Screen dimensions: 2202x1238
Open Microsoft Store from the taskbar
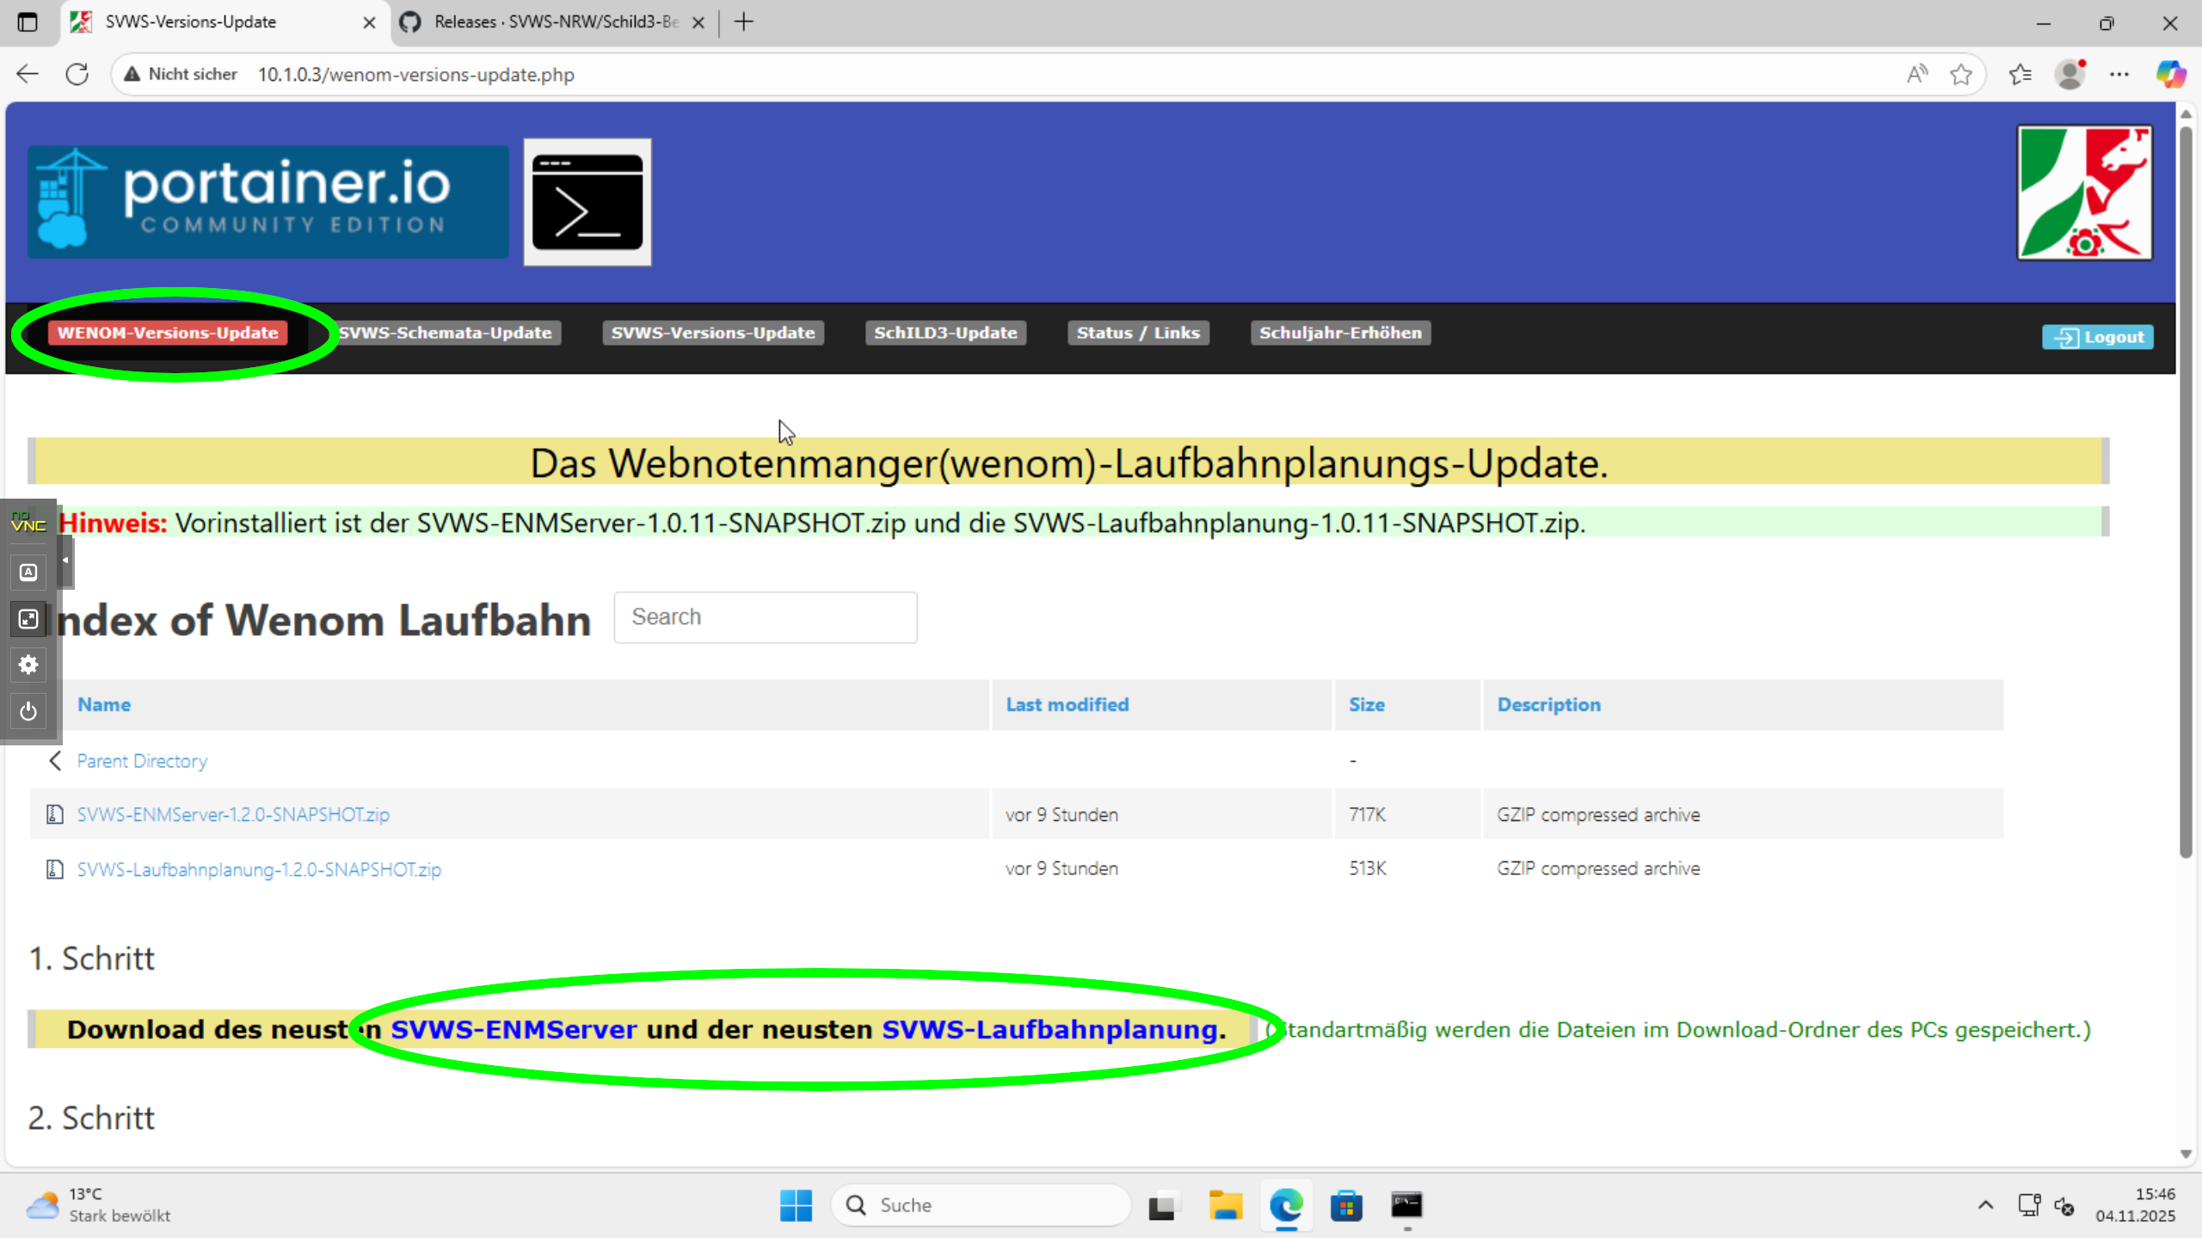tap(1346, 1205)
